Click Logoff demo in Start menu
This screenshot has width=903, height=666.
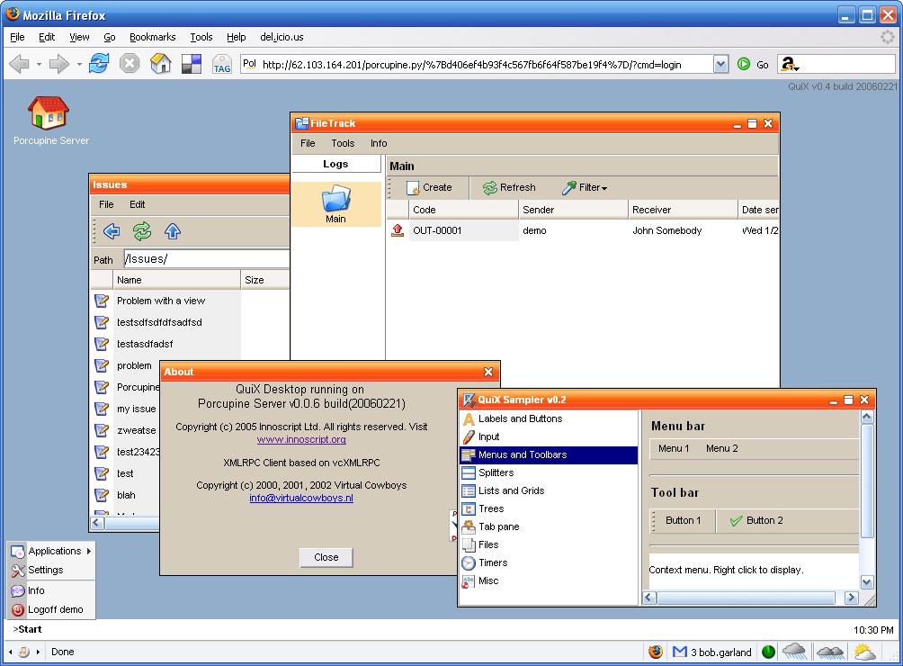point(51,609)
